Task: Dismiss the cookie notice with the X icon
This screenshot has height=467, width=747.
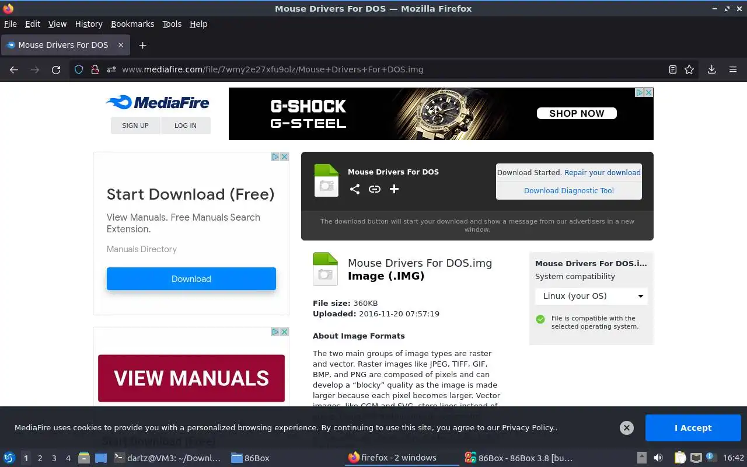Action: tap(627, 428)
